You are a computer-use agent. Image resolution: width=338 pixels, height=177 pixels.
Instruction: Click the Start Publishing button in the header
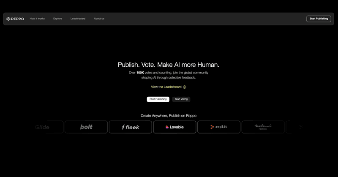319,19
